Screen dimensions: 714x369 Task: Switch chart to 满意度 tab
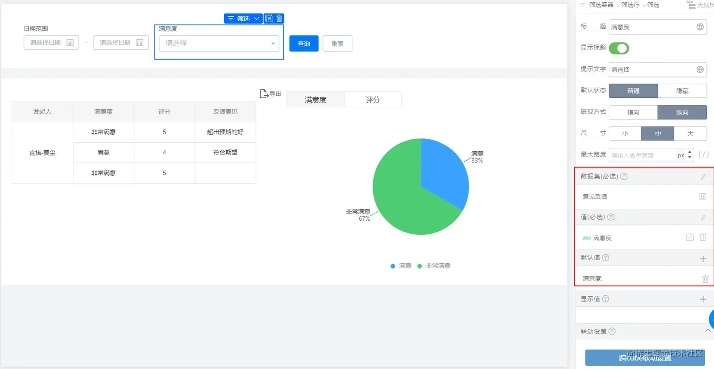(315, 100)
